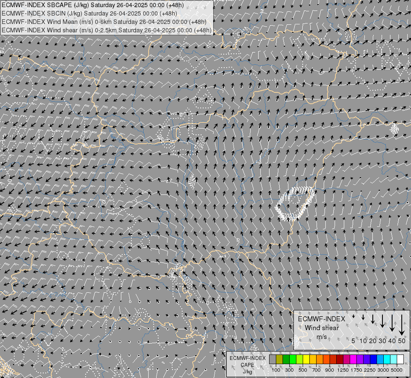Click the 300 tick label on CAPE scale
The width and height of the screenshot is (411, 378).
[x=289, y=370]
